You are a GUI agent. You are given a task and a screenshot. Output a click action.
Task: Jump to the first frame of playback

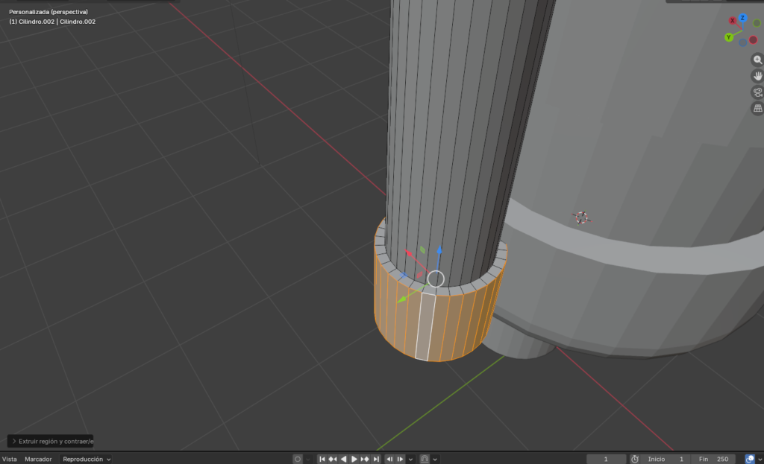tap(322, 459)
